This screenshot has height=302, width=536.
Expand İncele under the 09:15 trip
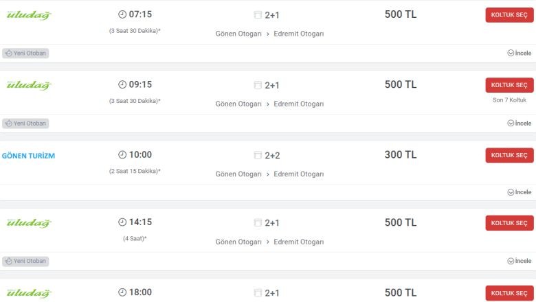pyautogui.click(x=520, y=123)
